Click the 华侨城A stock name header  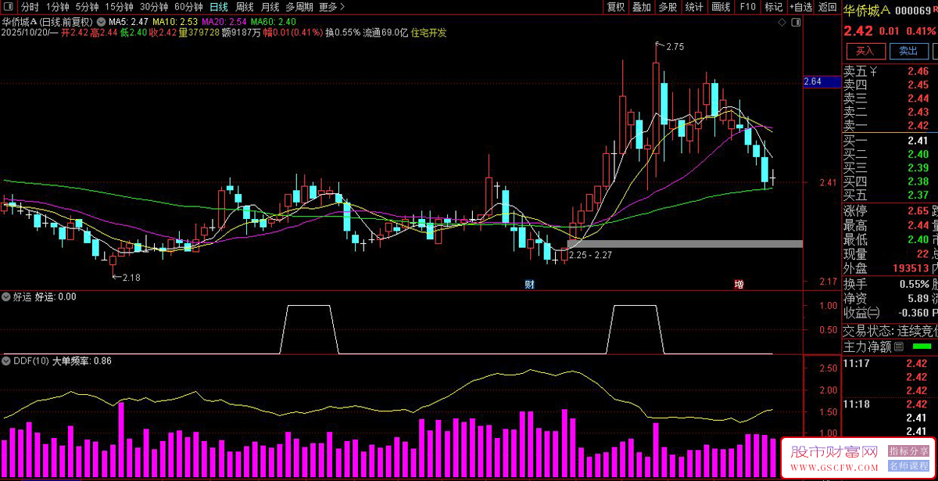867,9
